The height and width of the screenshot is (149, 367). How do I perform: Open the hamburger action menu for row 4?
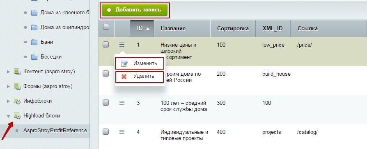[122, 132]
